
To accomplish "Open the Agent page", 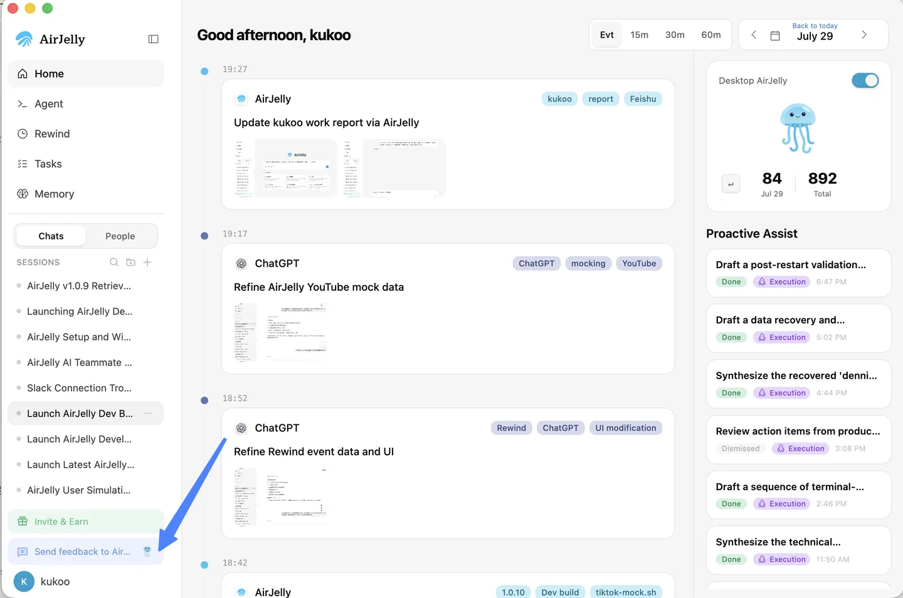I will click(x=86, y=104).
